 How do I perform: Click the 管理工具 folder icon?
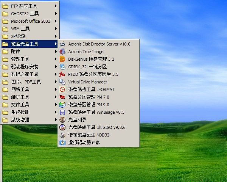tap(5, 59)
